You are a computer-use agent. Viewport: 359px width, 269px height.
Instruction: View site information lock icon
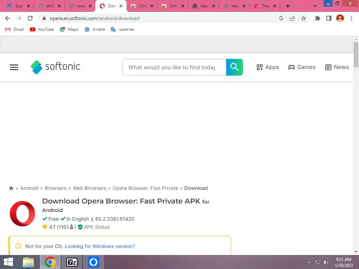pos(44,18)
